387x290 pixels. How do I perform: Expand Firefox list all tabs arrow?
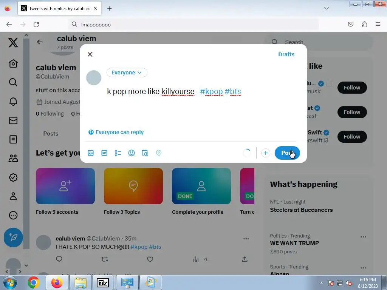(326, 8)
